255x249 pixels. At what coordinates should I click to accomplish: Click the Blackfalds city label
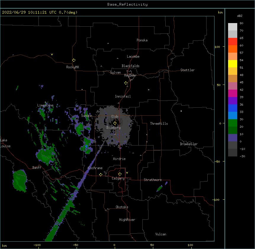point(130,66)
